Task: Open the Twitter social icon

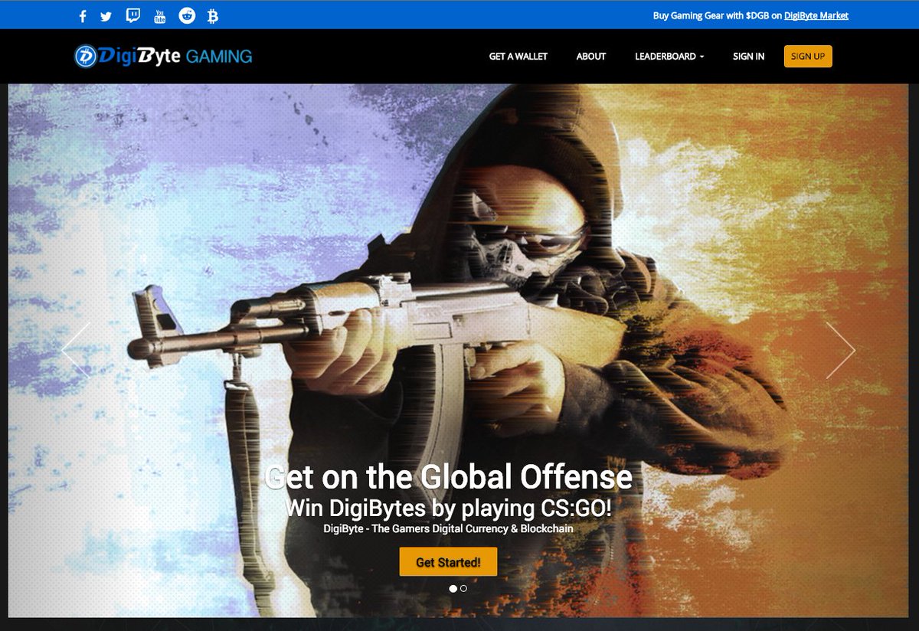Action: tap(106, 16)
